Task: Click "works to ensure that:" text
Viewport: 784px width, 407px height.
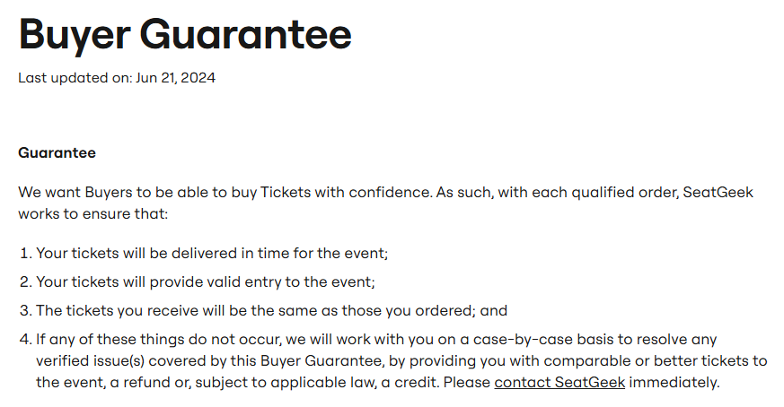Action: tap(93, 214)
